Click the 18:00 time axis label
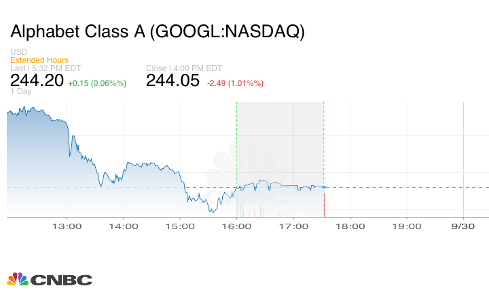Viewport: 489px width, 305px height. pos(349,226)
